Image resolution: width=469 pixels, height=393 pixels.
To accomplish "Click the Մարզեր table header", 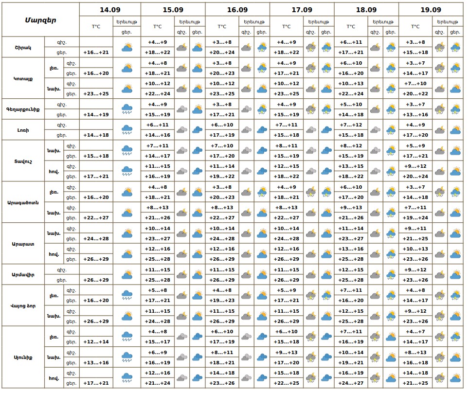I will 40,20.
